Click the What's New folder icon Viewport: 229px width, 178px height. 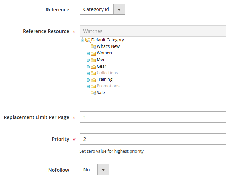[x=93, y=46]
